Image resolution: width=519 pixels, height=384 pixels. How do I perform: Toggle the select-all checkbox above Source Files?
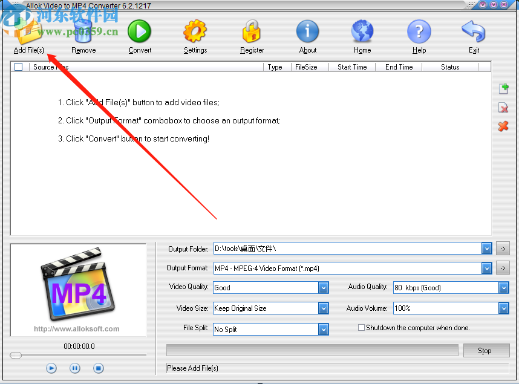click(19, 67)
